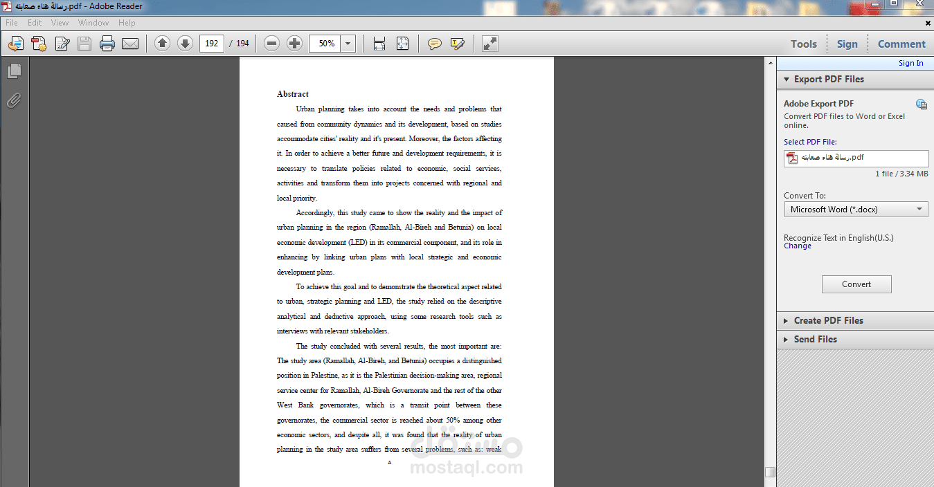Screen dimensions: 934x487
Task: Click the Save file floppy icon
Action: pos(84,44)
